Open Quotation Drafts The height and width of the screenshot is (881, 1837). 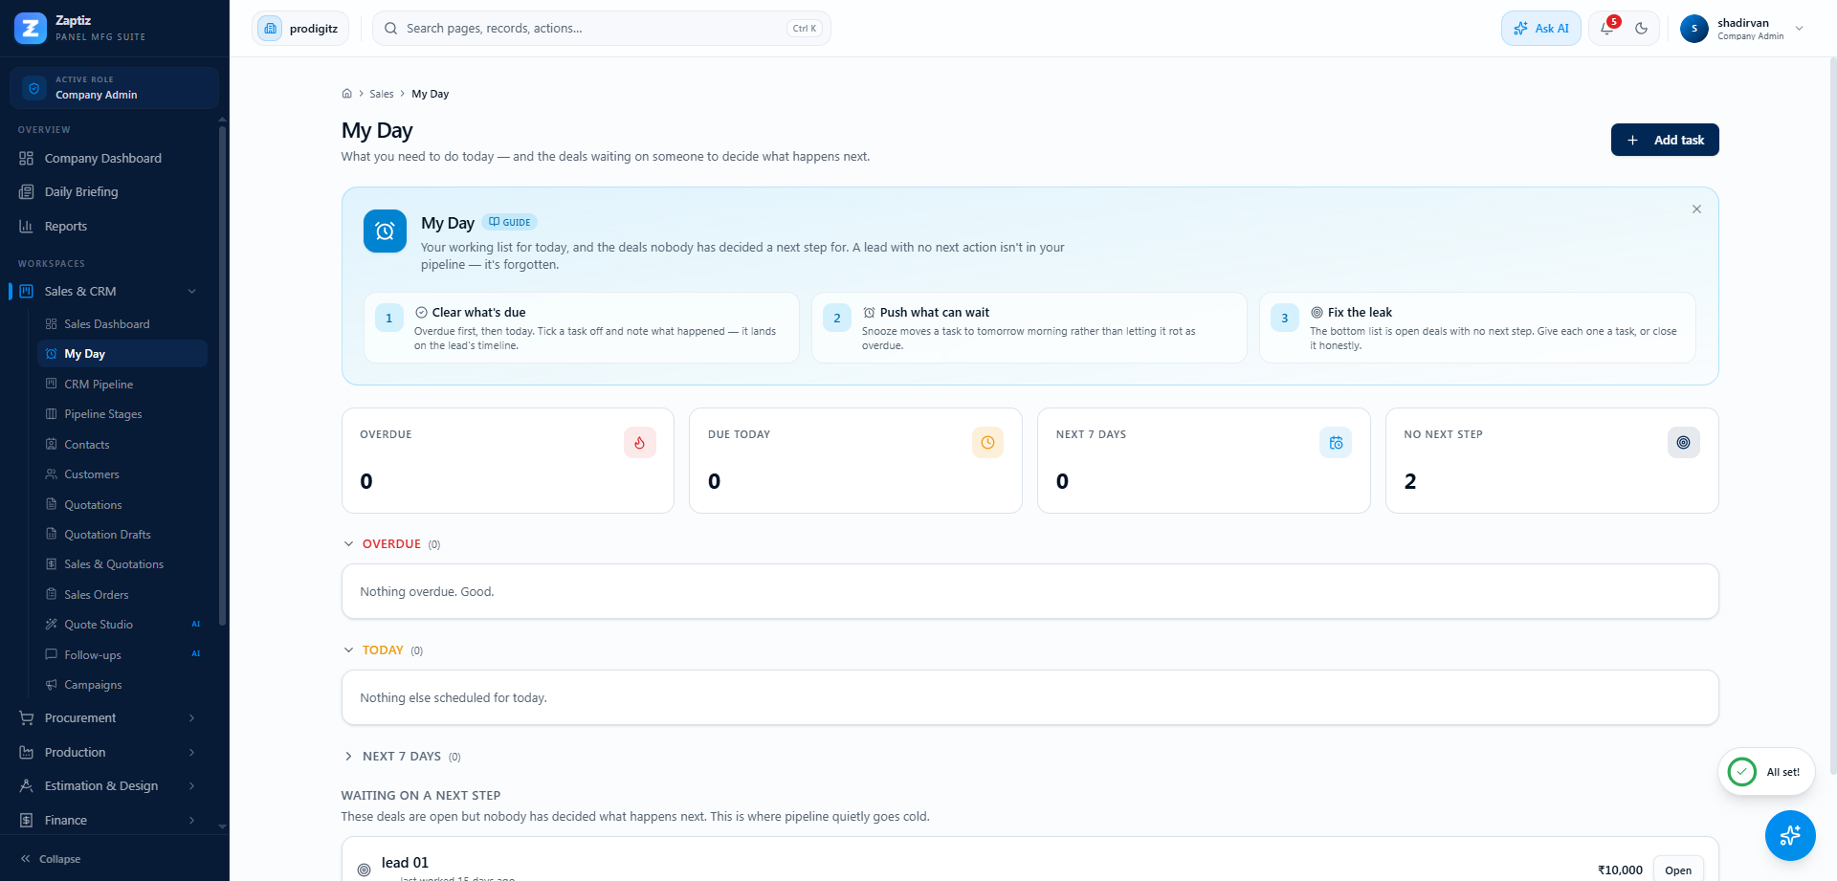tap(122, 535)
